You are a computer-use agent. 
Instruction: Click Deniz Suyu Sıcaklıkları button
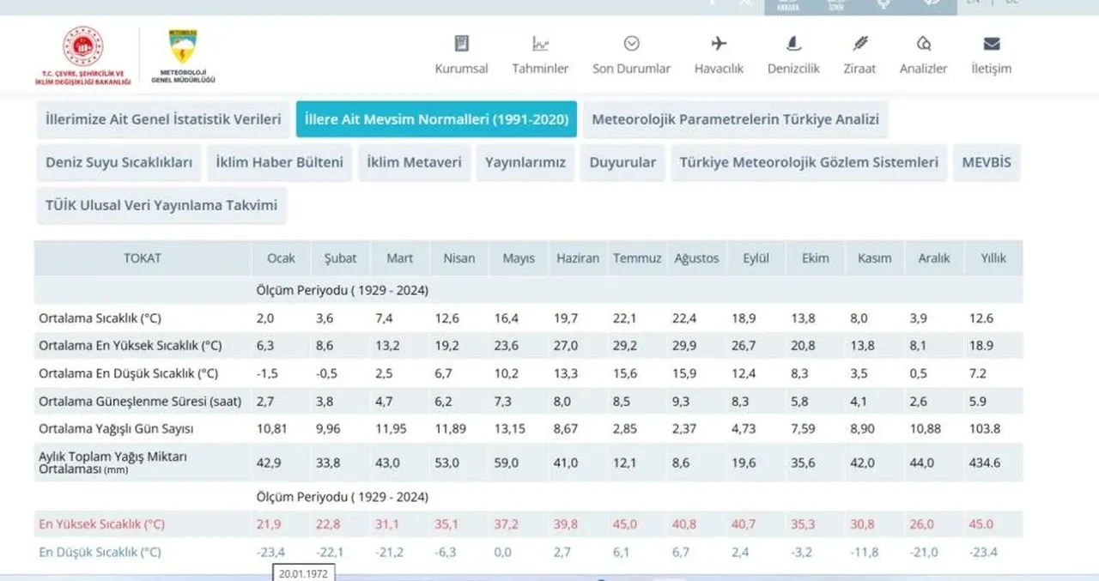(118, 161)
